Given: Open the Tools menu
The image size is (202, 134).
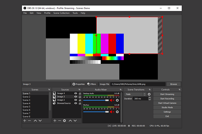Looking at the screenshot, I should tap(75, 13).
